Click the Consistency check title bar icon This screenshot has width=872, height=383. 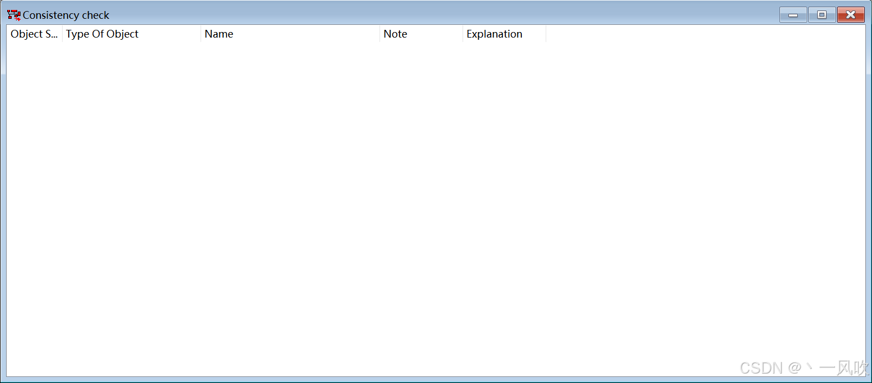(x=14, y=15)
